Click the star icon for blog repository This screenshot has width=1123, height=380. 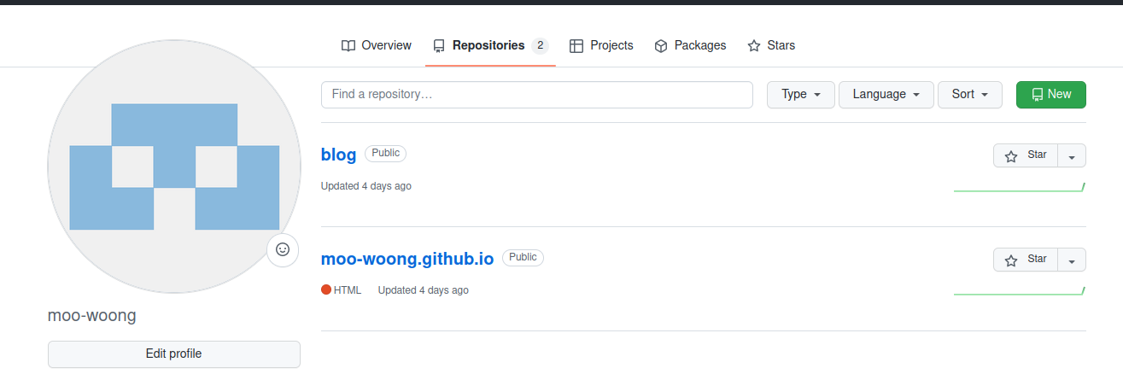click(1011, 155)
